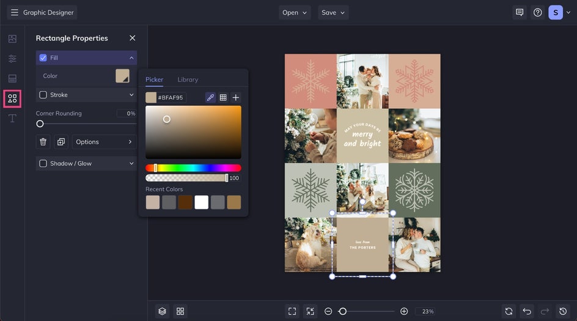
Task: Click the zoom slider handle
Action: click(342, 311)
